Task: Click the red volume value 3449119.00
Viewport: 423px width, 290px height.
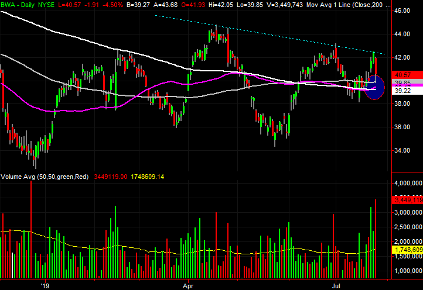Action: tap(110, 177)
